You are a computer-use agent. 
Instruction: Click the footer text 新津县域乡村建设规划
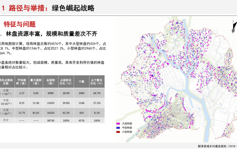pos(212,146)
